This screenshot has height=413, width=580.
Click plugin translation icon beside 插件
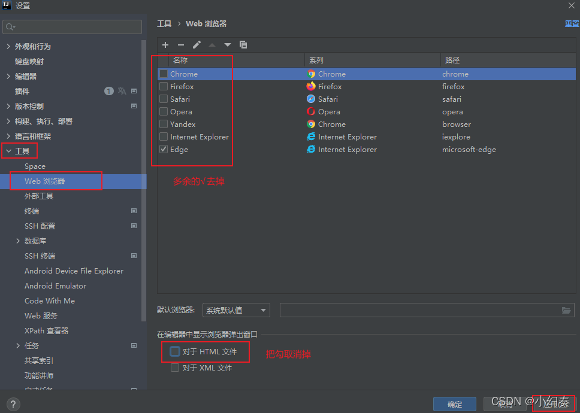coord(122,91)
